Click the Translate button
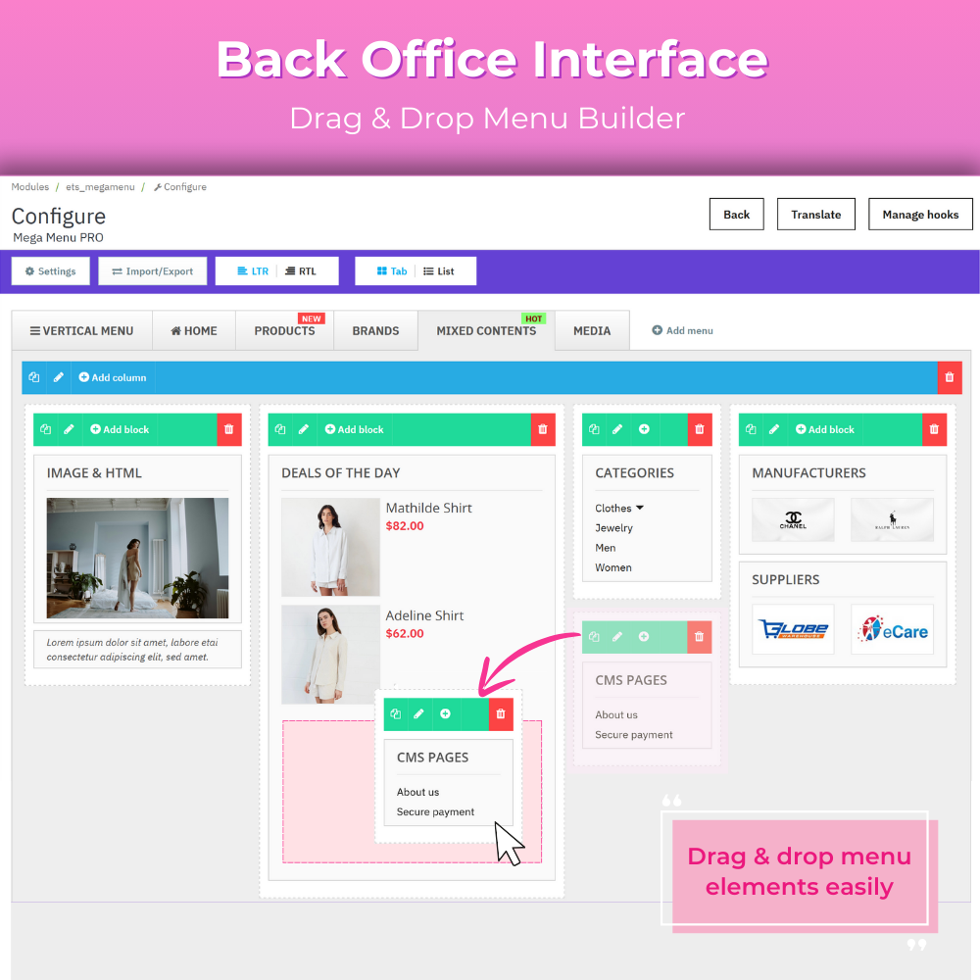The image size is (980, 980). (816, 215)
